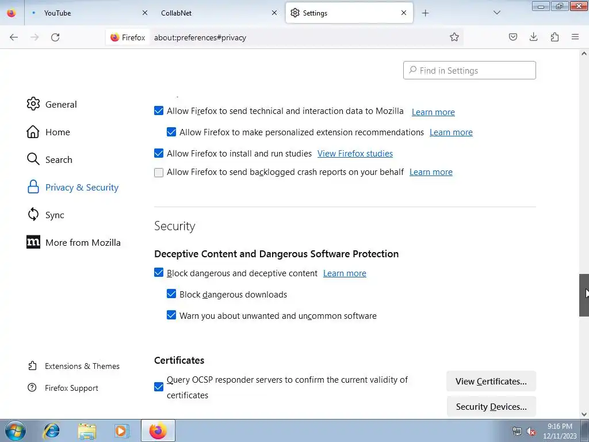Open the Windows Start menu
The image size is (589, 442).
point(16,430)
